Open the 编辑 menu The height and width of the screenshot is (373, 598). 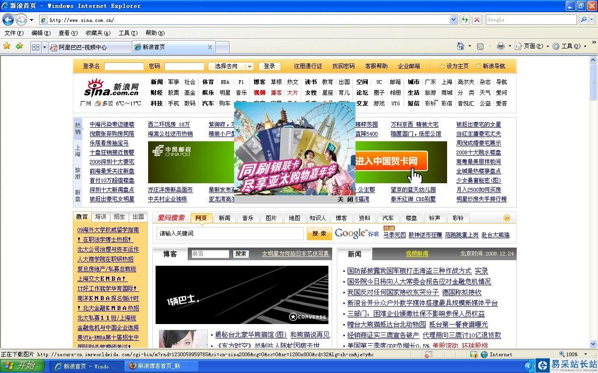41,33
